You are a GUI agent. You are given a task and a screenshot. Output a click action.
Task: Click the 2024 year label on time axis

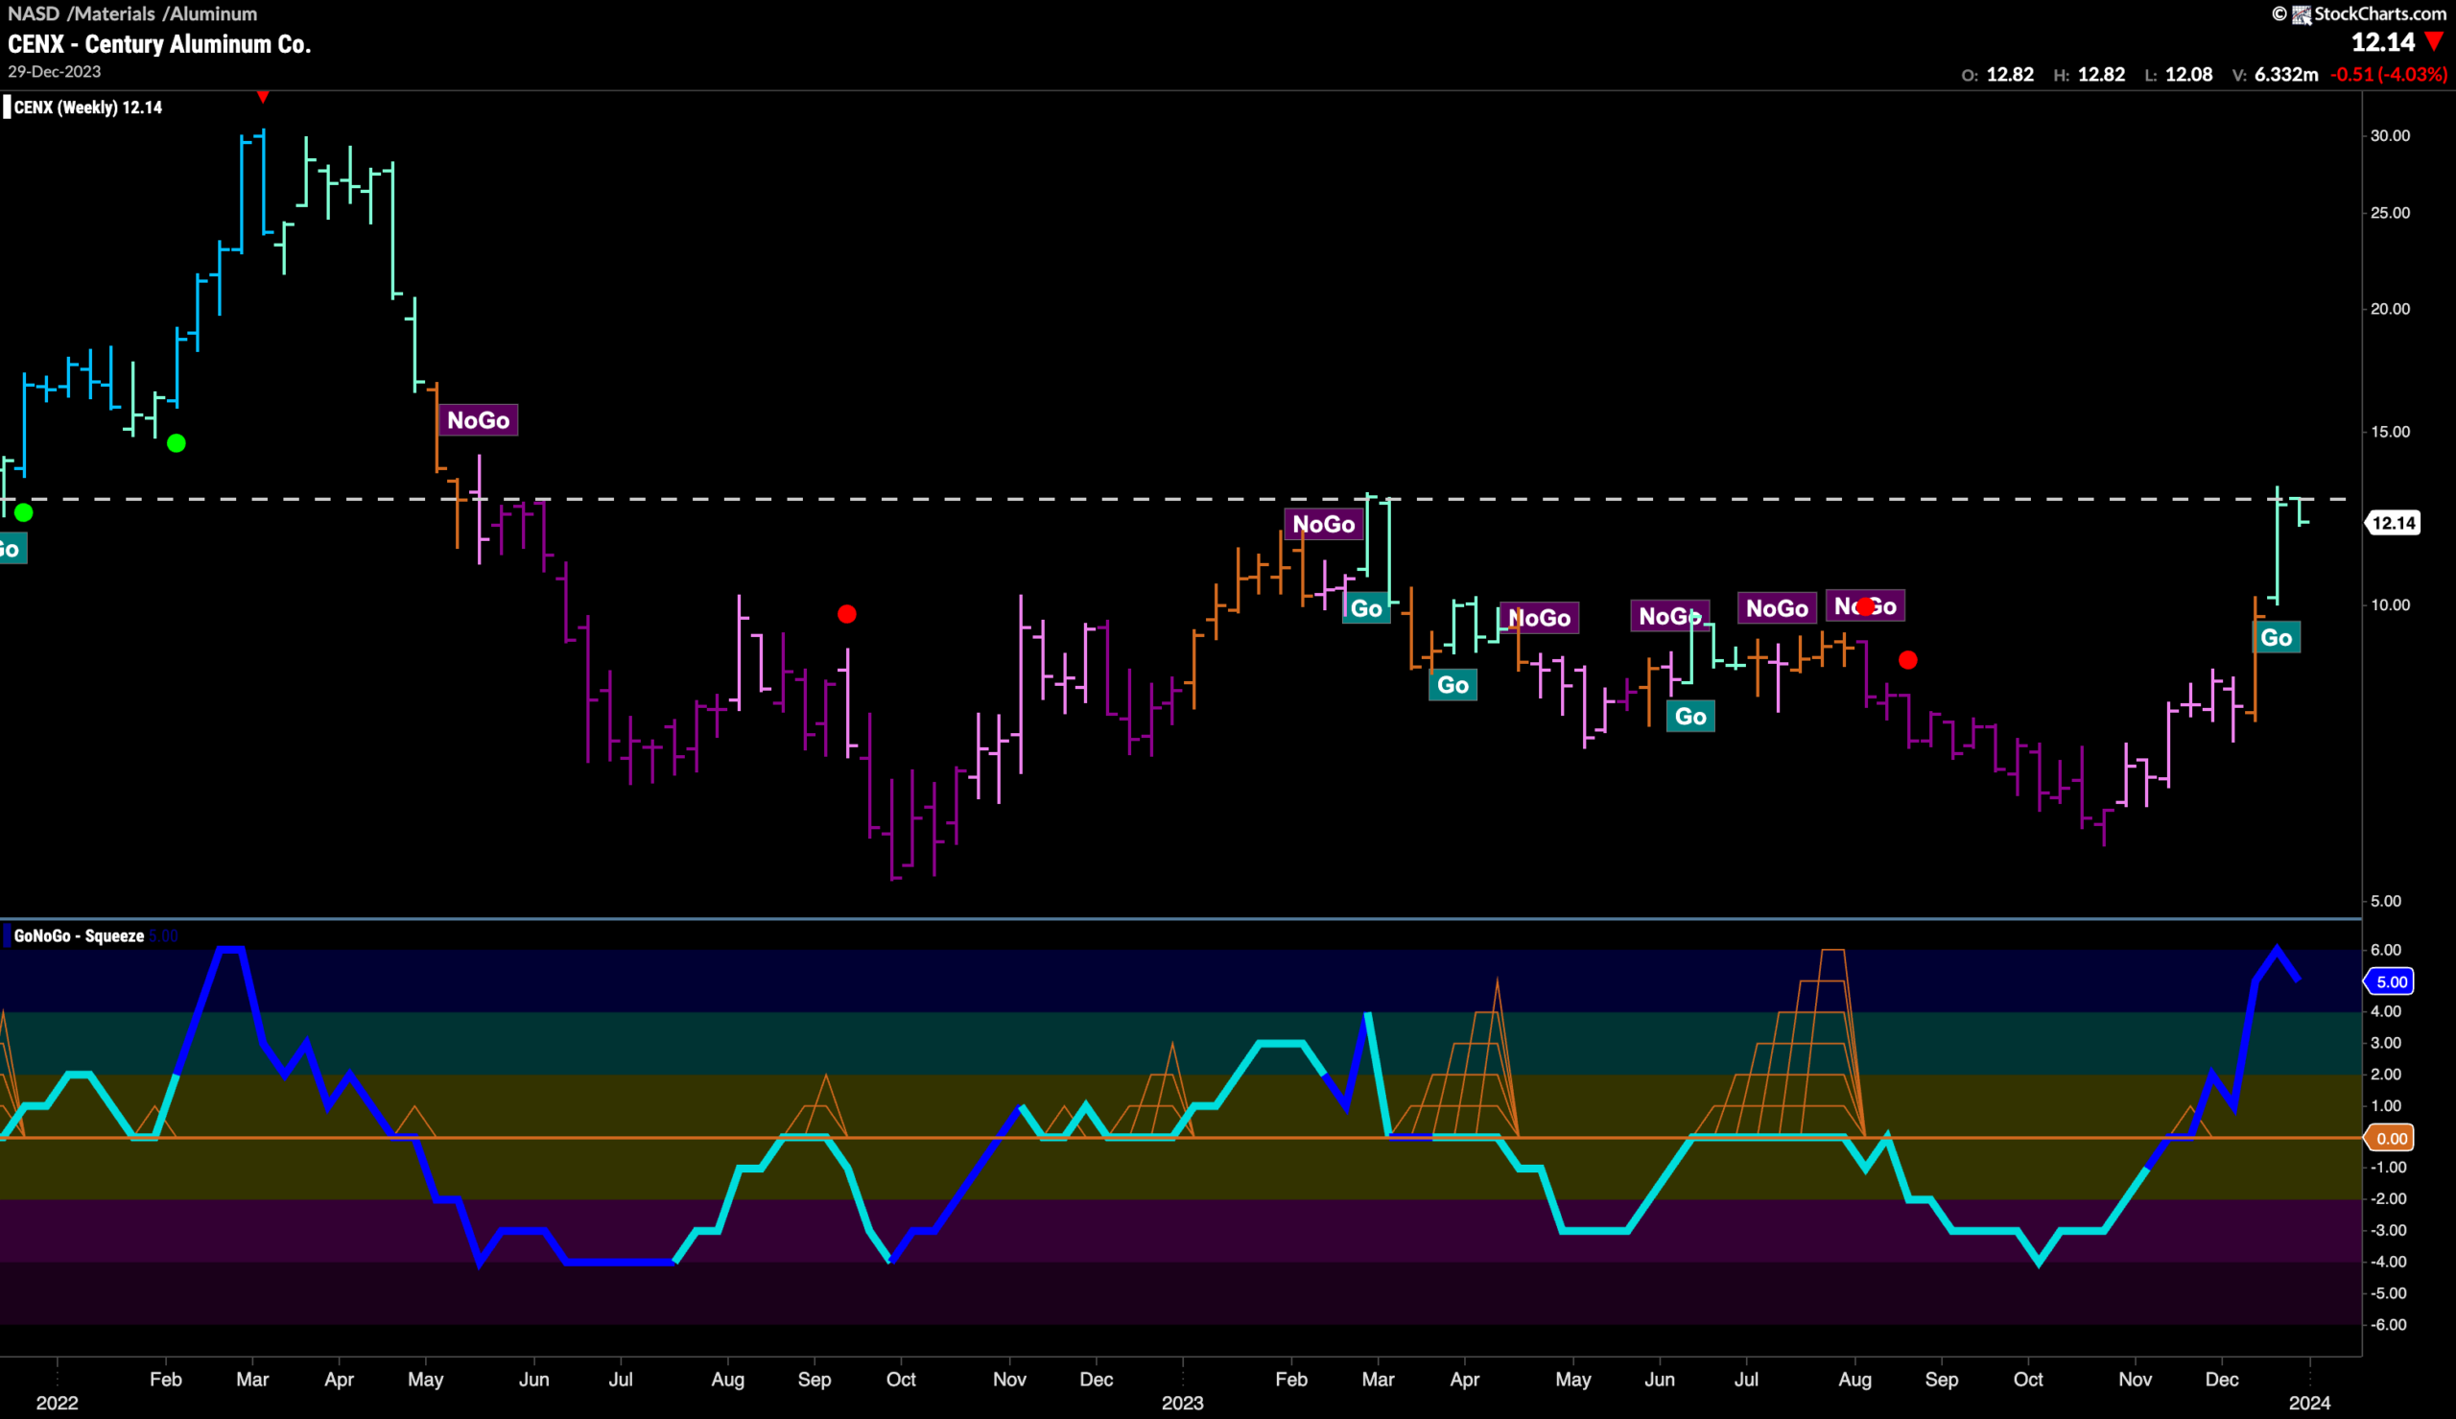coord(2309,1404)
